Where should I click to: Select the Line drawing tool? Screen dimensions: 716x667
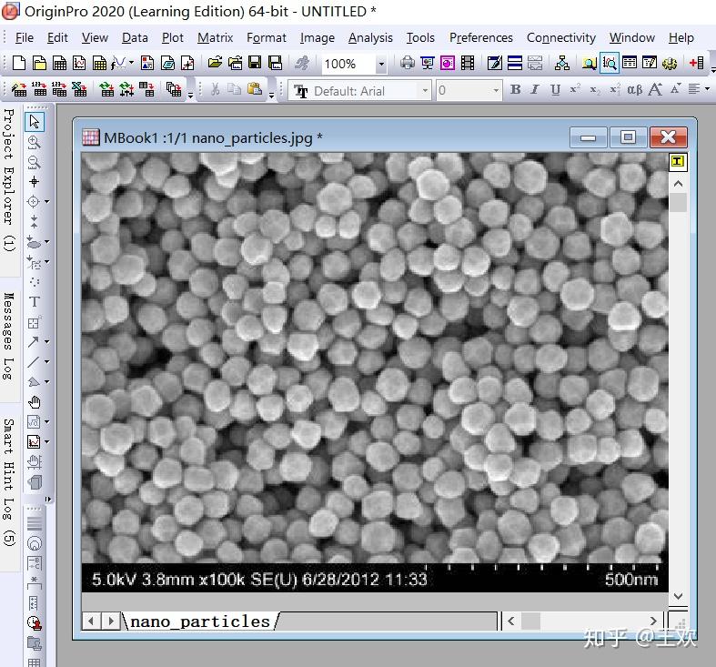[x=33, y=362]
